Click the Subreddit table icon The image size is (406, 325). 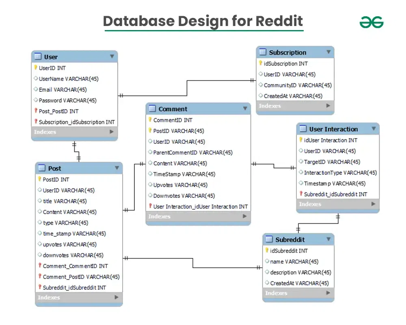(269, 239)
